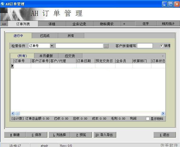Viewport: 180px width, 147px height.
Task: Click the ellipsis lookup button beside search field
Action: coord(106,46)
